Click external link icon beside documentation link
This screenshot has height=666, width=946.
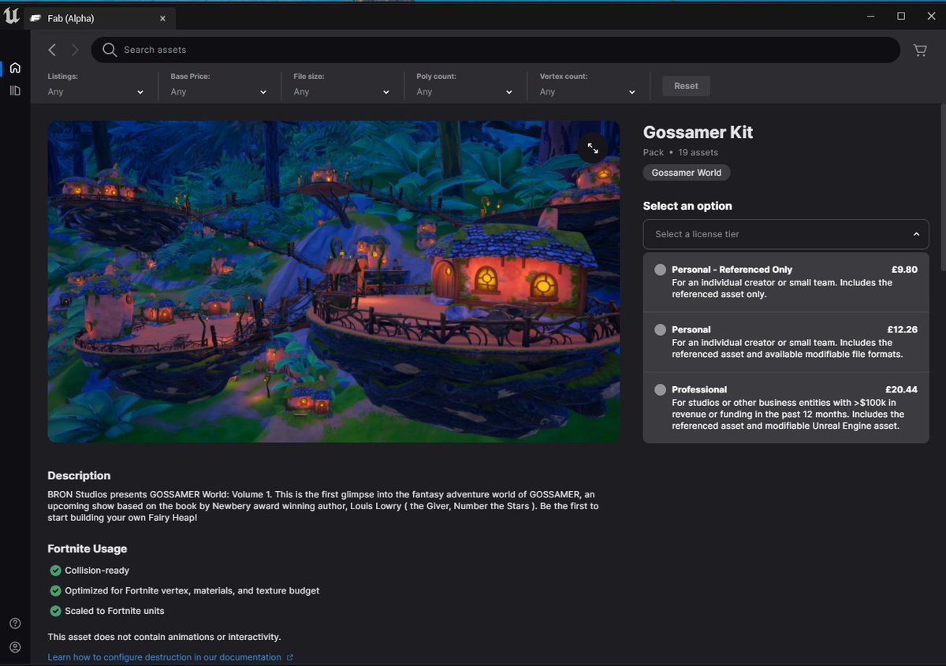pyautogui.click(x=290, y=657)
